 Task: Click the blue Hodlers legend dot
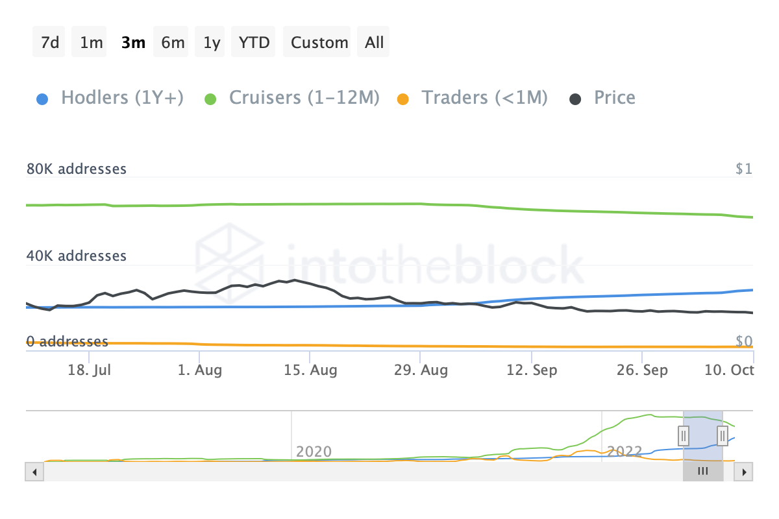(x=41, y=99)
